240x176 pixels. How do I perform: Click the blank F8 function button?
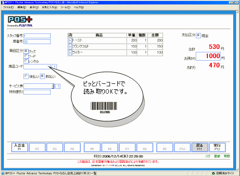(145, 147)
